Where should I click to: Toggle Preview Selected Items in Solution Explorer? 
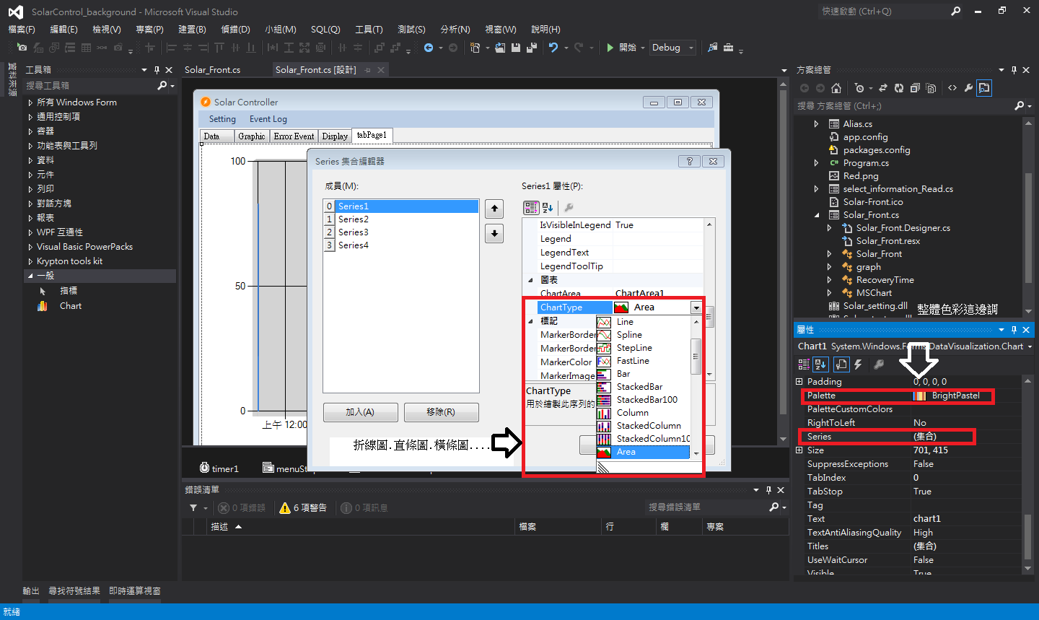tap(984, 88)
